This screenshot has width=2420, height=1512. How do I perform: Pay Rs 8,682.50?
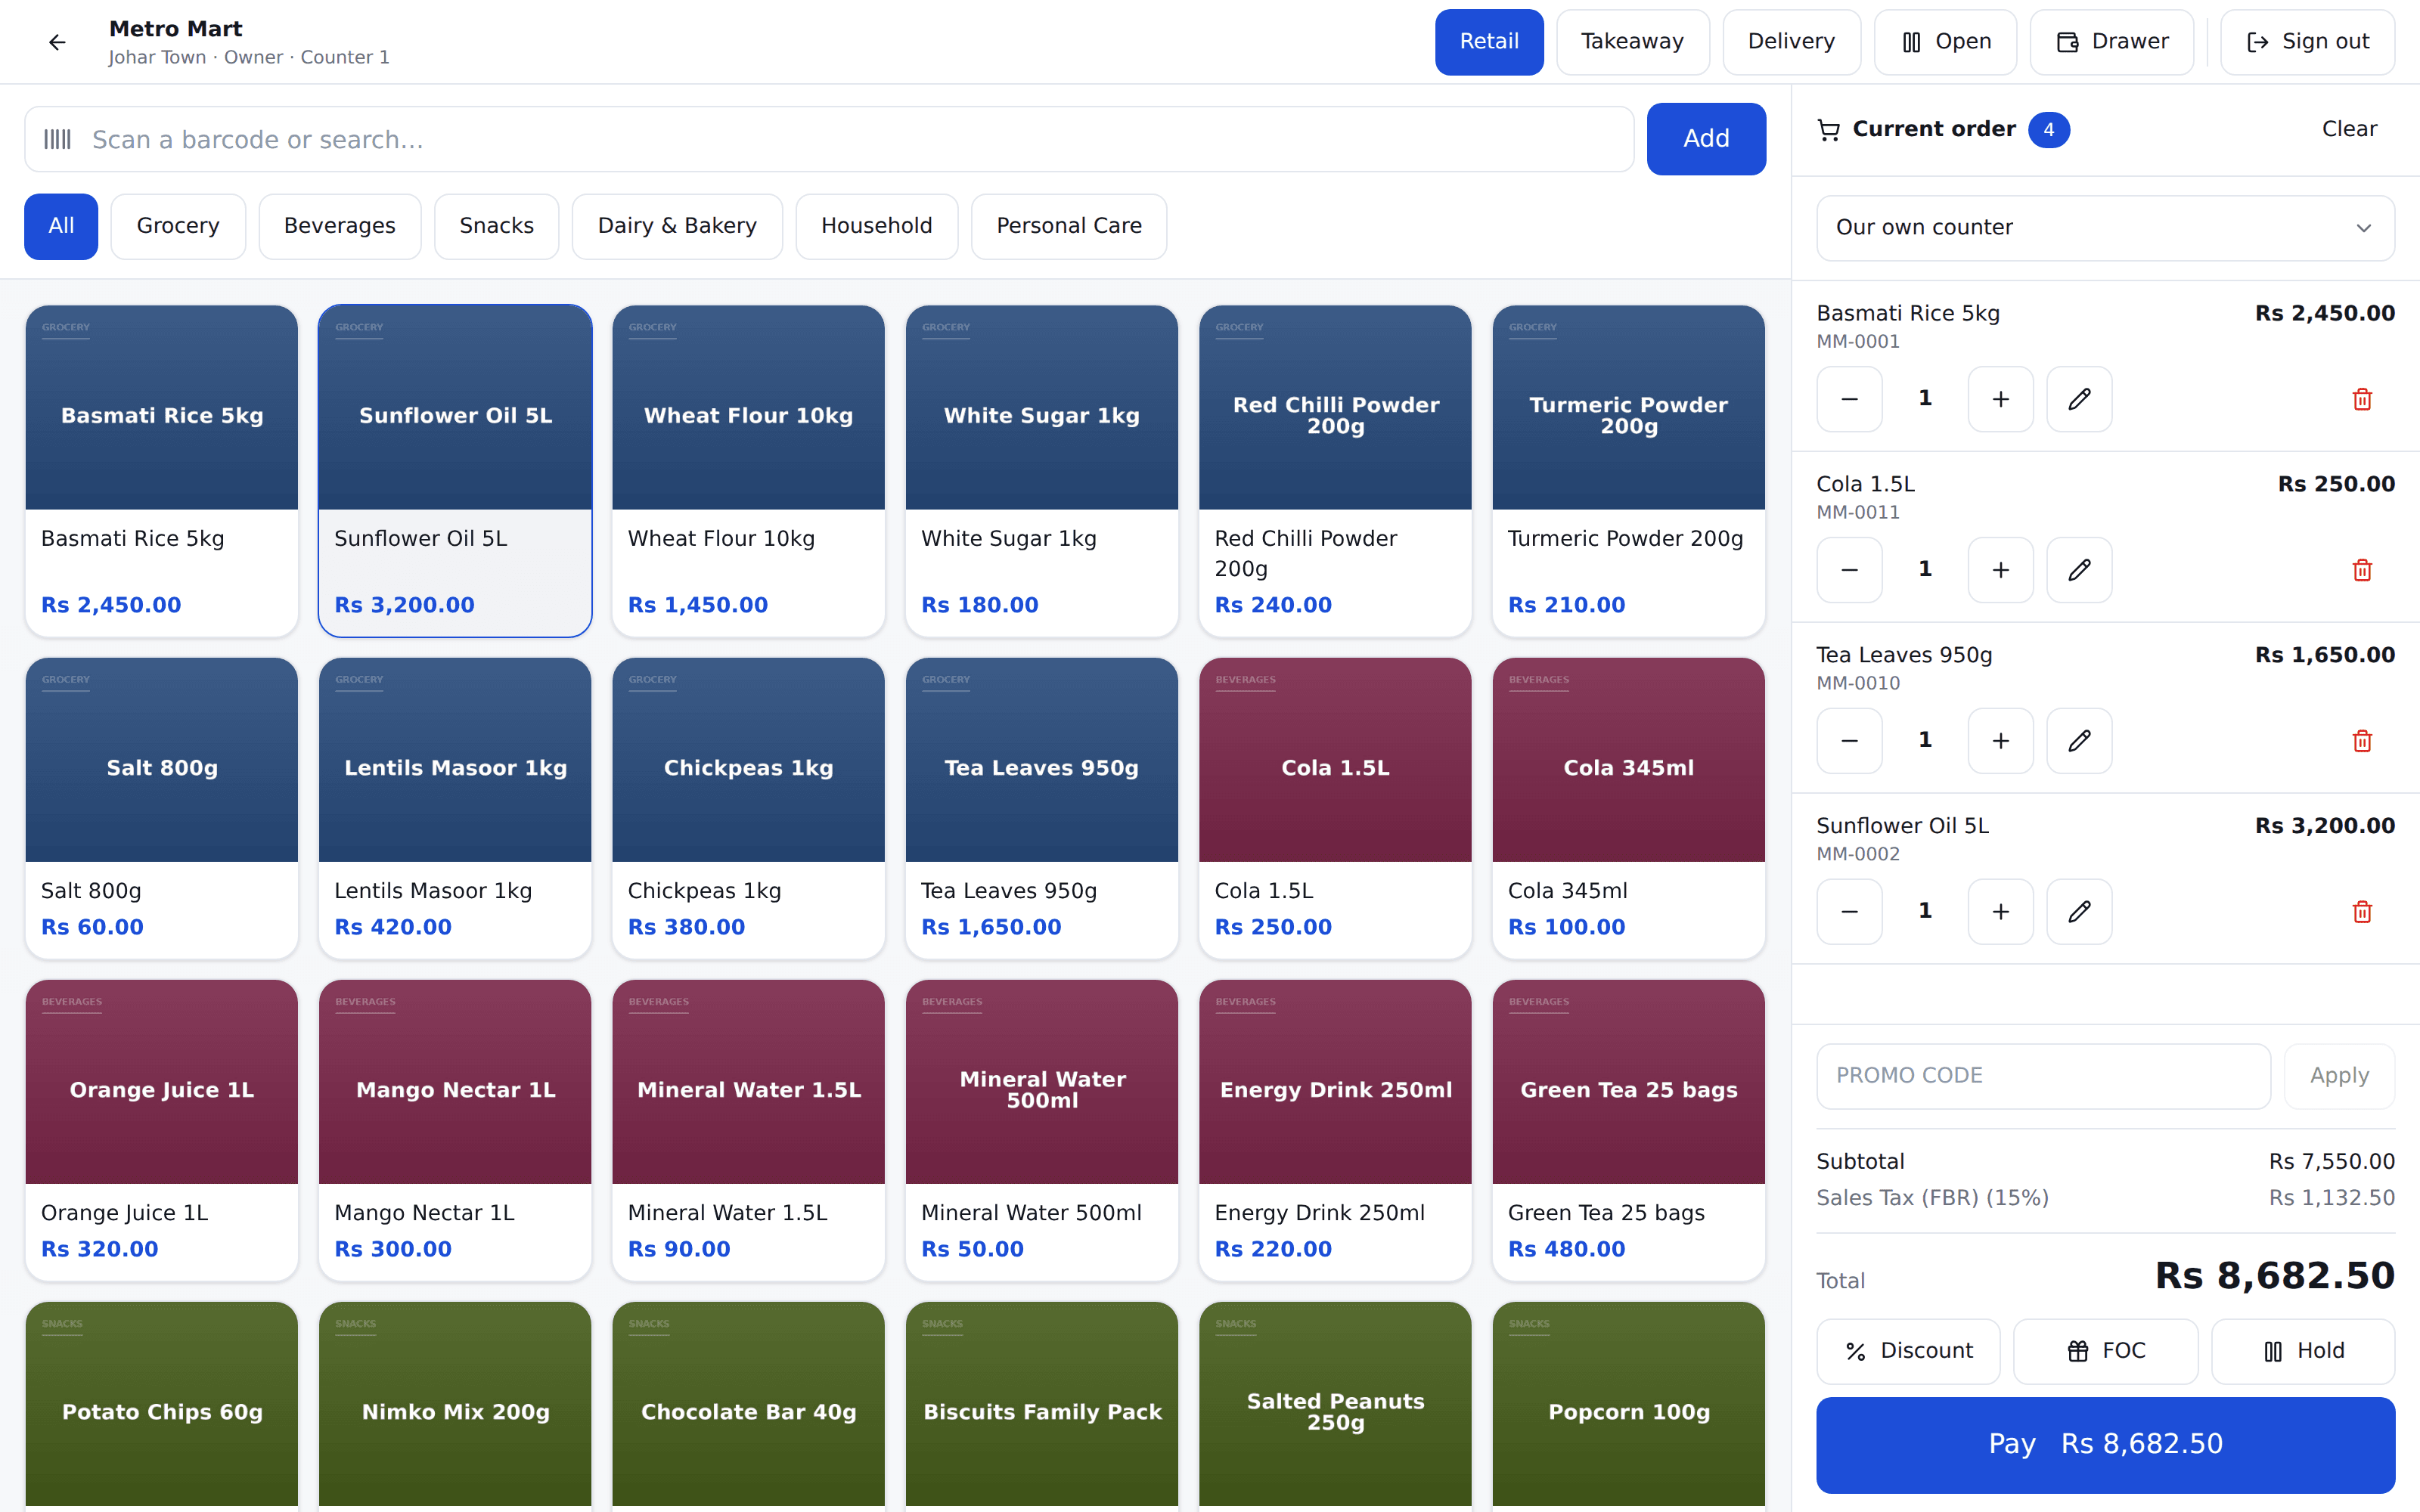(2105, 1445)
